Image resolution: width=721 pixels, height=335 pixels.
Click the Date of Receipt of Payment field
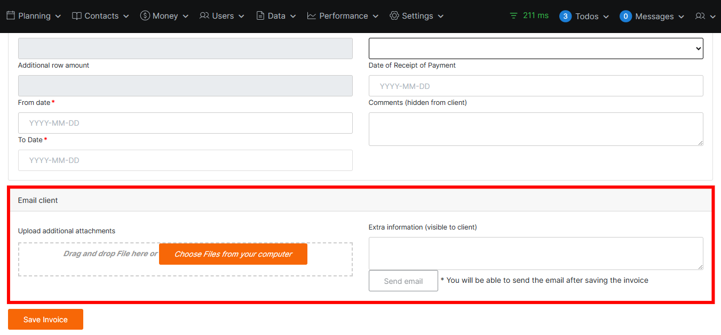point(535,86)
